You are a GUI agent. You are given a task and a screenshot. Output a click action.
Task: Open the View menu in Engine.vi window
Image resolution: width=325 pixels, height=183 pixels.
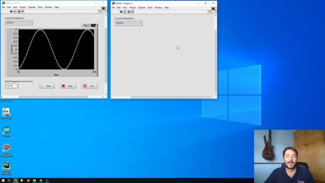click(125, 8)
